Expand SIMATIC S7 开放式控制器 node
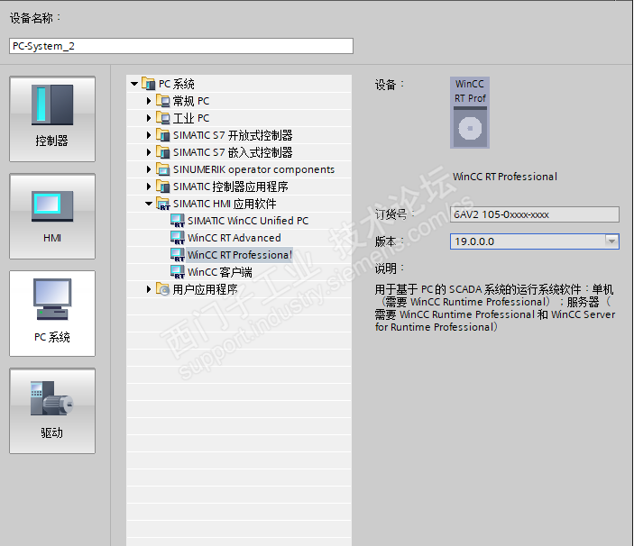 [x=149, y=135]
